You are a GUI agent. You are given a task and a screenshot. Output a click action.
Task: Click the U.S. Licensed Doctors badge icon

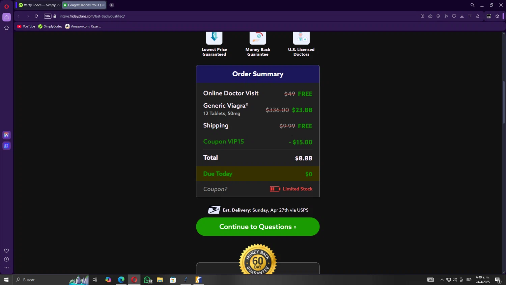tap(301, 37)
